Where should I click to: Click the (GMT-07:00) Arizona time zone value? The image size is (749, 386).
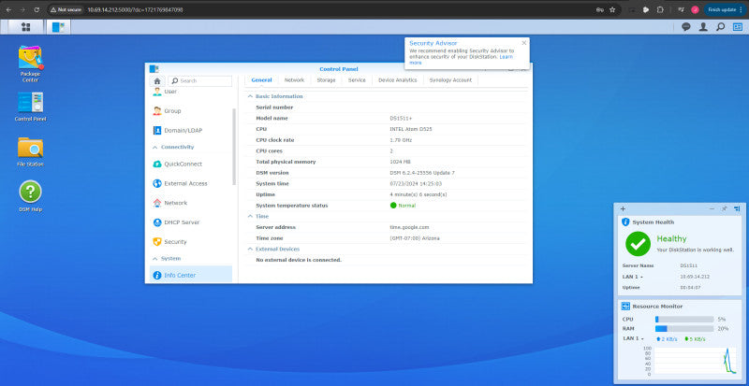click(x=415, y=238)
